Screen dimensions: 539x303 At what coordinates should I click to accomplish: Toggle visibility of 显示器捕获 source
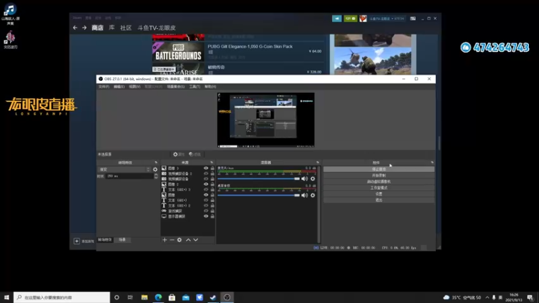tap(206, 216)
